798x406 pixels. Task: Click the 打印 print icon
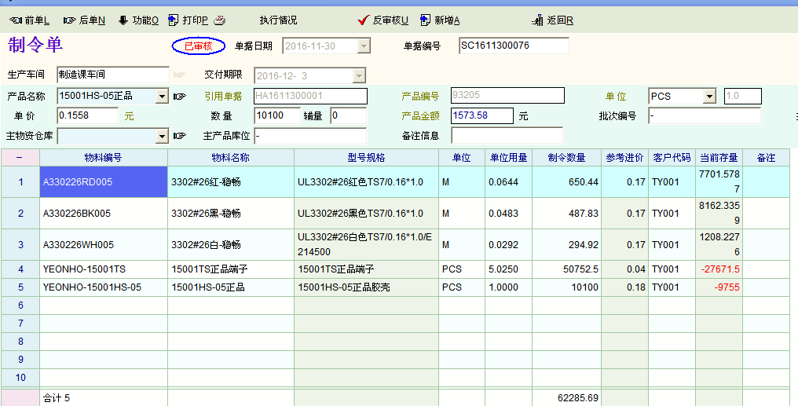(x=174, y=20)
